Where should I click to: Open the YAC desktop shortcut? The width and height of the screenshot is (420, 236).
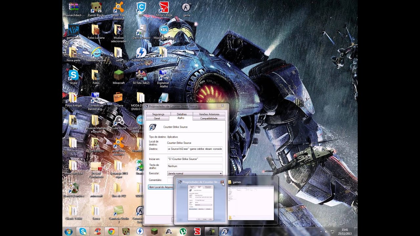click(141, 9)
